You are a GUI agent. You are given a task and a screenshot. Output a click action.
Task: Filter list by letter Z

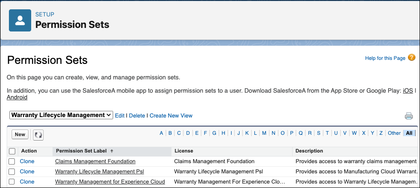click(381, 133)
